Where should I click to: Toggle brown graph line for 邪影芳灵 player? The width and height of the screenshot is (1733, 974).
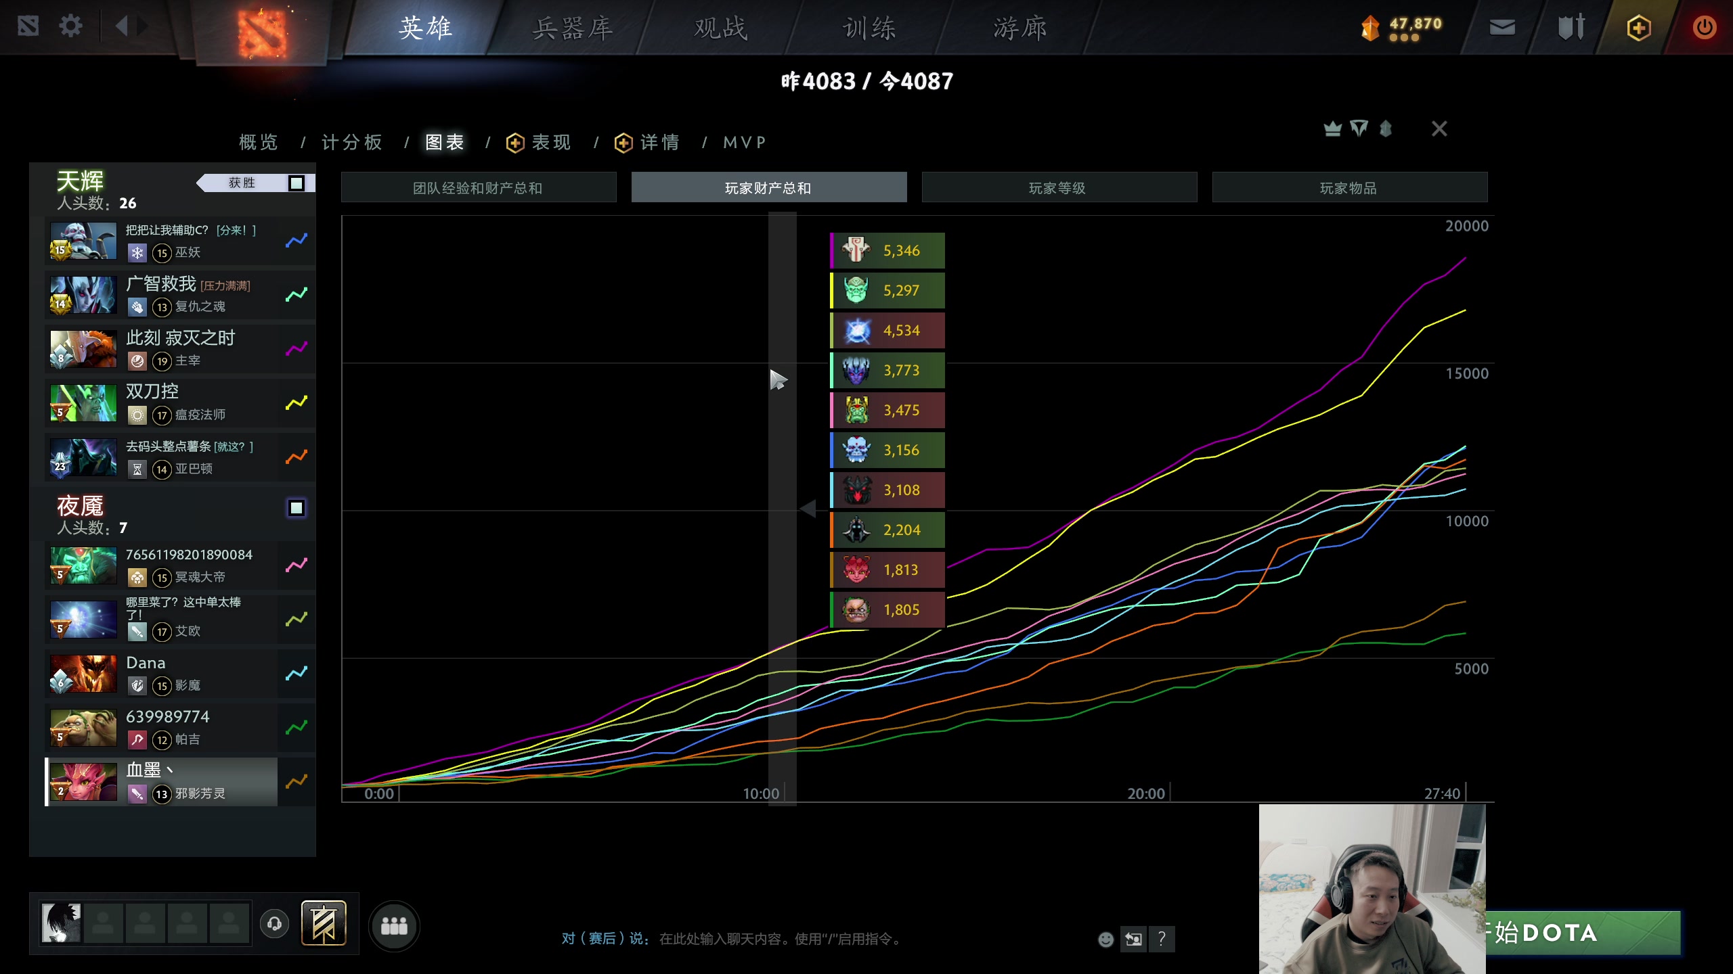[297, 781]
